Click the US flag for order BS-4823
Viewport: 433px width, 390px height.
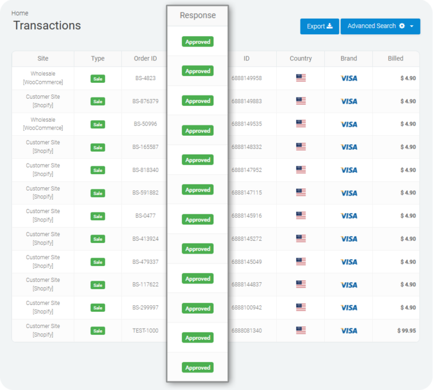[301, 78]
